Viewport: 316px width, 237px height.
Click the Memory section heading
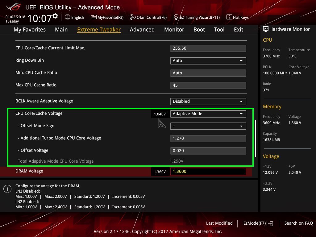pyautogui.click(x=272, y=106)
